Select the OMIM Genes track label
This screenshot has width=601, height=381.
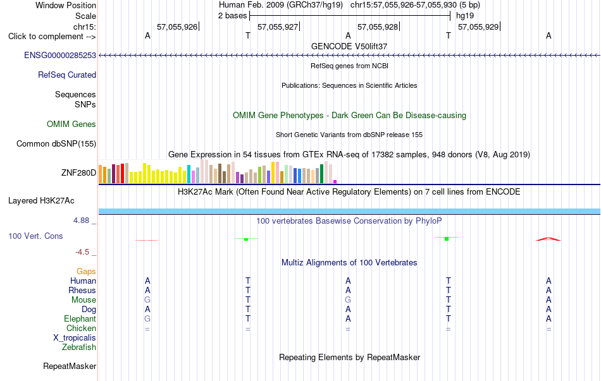(x=71, y=124)
